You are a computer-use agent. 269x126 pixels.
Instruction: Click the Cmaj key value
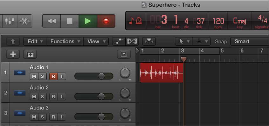[240, 21]
